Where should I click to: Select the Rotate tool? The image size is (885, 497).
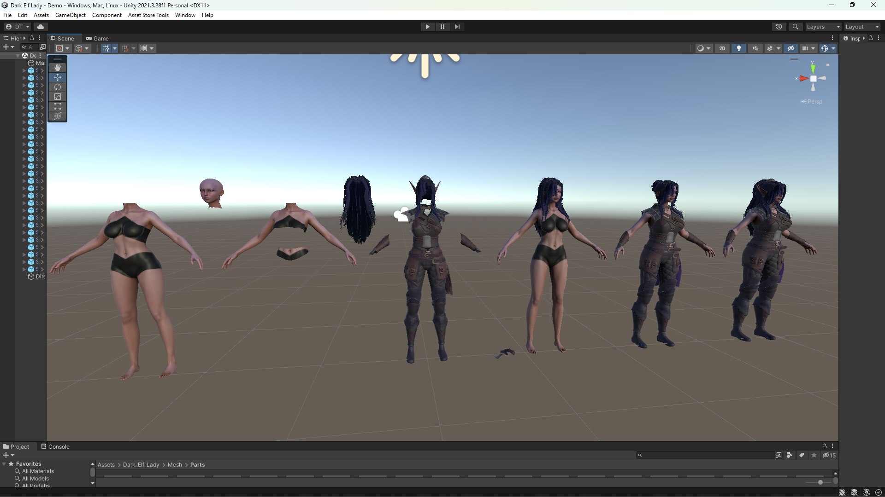(58, 87)
